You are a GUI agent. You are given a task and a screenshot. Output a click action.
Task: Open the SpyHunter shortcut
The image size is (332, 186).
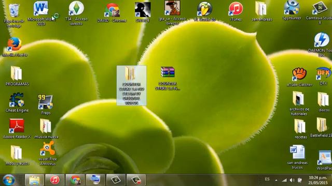292,8
